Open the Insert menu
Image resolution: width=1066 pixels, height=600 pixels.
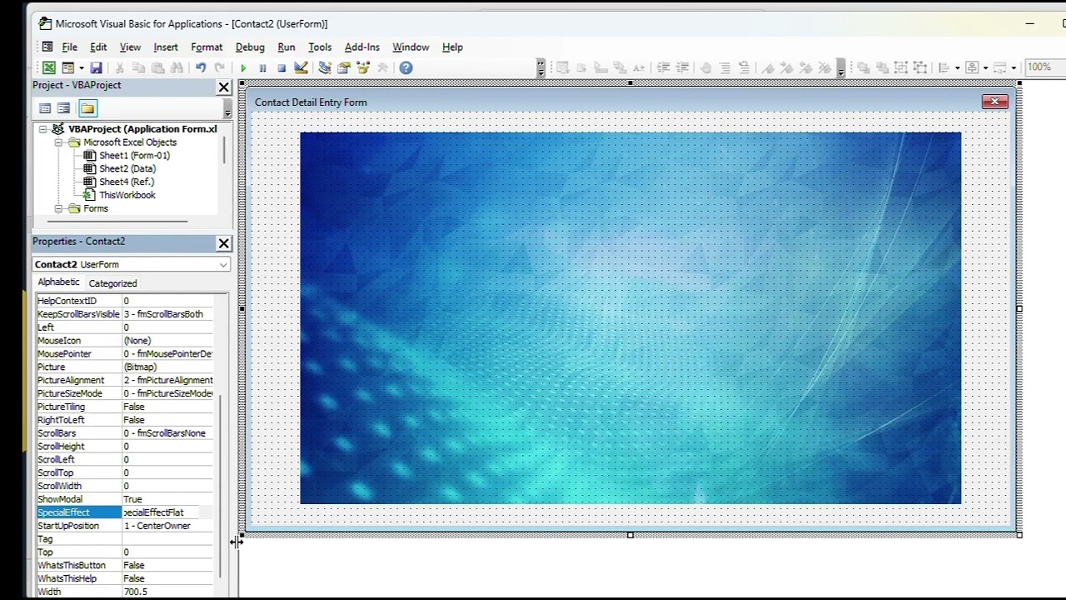click(x=166, y=47)
